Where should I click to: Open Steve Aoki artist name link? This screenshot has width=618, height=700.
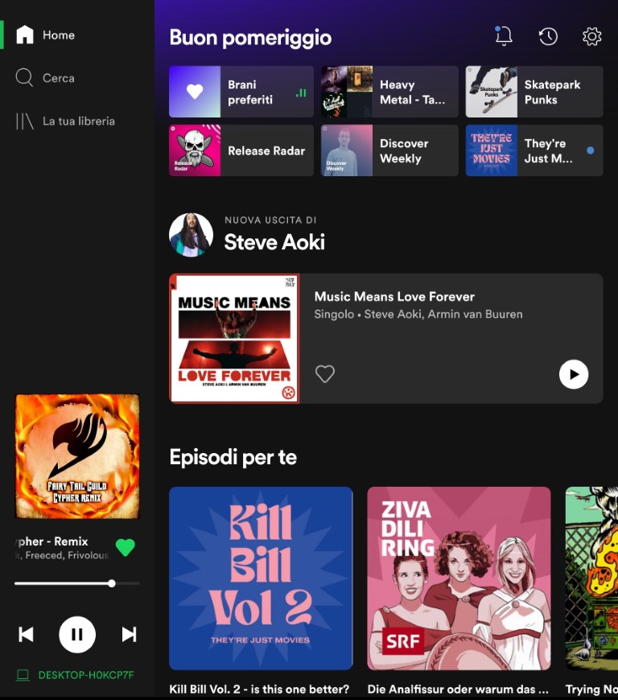coord(274,242)
